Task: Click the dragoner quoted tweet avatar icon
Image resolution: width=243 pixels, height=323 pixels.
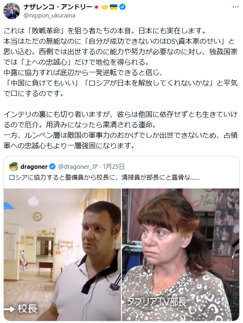Action: (x=14, y=166)
